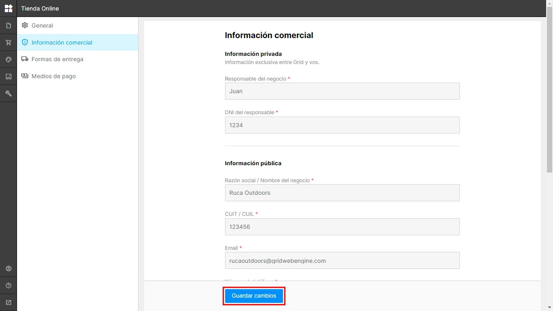The image size is (553, 311).
Task: Click the truck icon beside Formas de entrega
Action: [25, 59]
